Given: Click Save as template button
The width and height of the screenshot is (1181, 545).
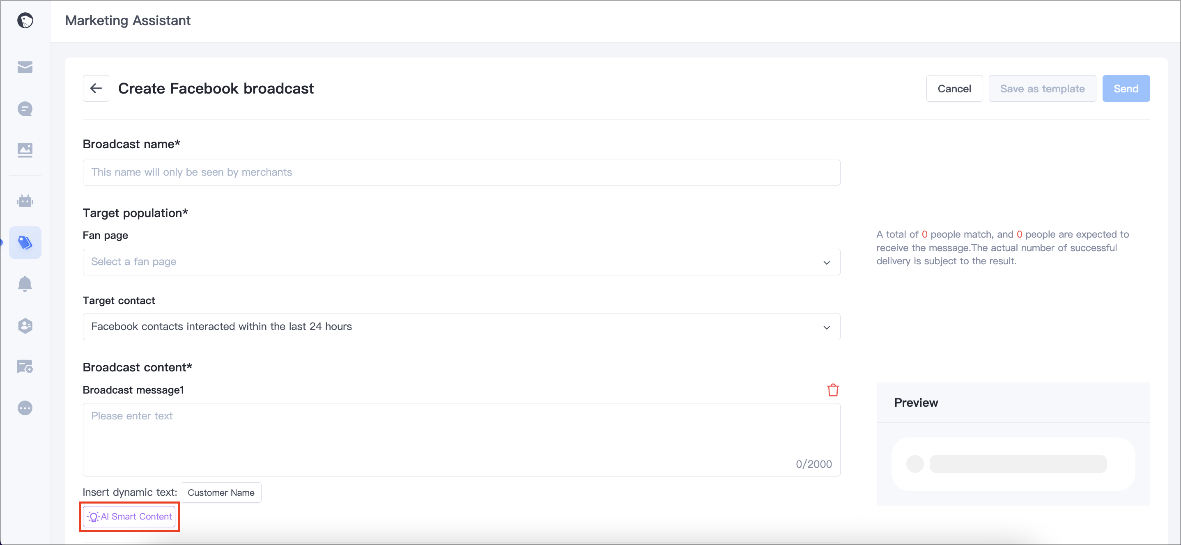Looking at the screenshot, I should [1042, 89].
